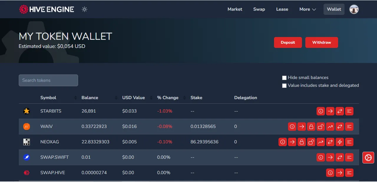Open the Market page
The height and width of the screenshot is (182, 377).
[x=235, y=9]
